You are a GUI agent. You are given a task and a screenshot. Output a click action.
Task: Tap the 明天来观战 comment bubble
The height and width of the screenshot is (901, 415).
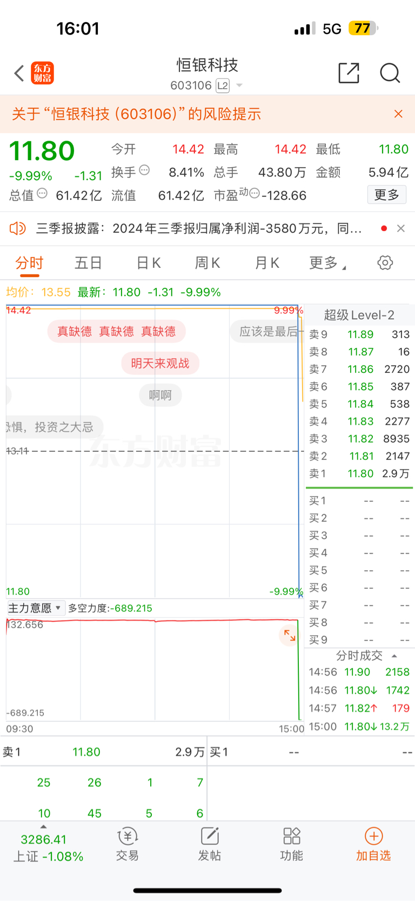pos(160,363)
